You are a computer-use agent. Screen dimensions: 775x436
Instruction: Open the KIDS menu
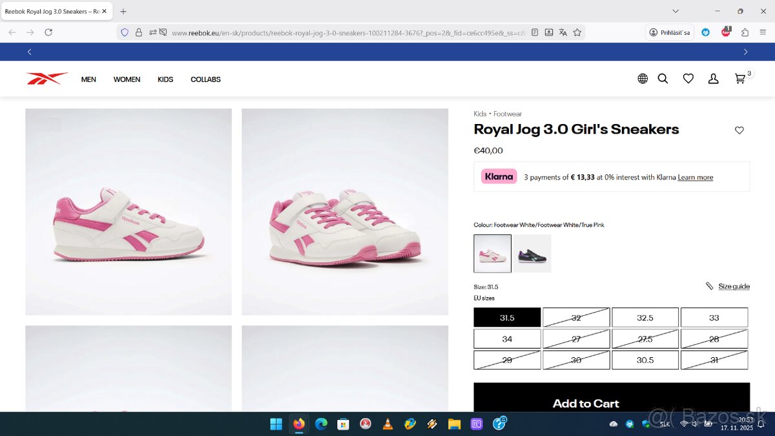pos(165,79)
